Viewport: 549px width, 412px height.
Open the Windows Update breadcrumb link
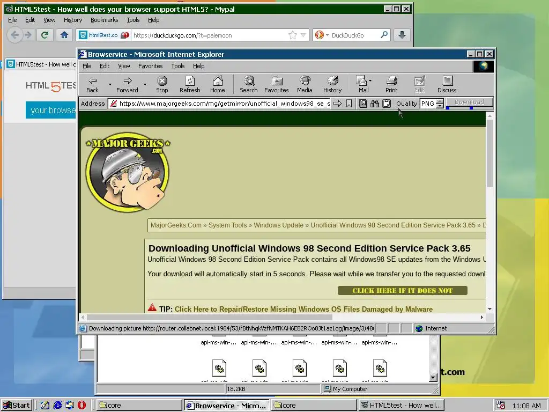coord(278,225)
